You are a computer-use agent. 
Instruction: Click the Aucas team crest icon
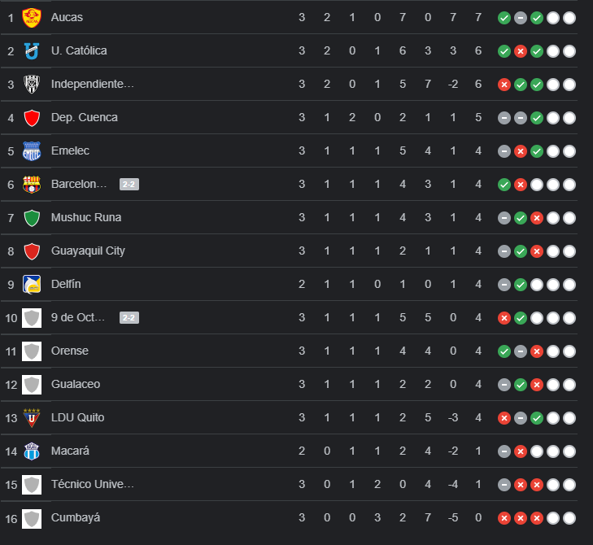[x=32, y=17]
